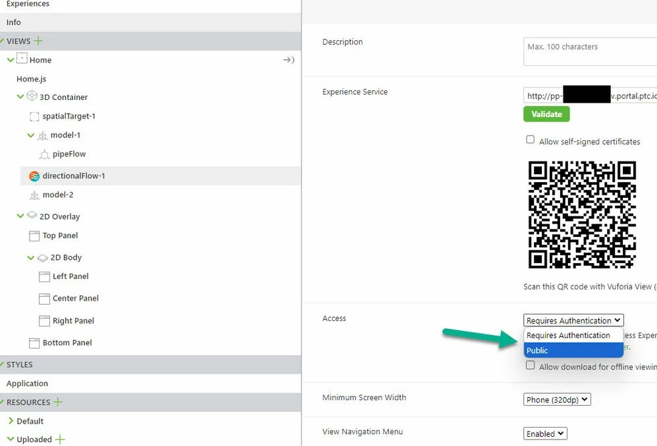657x446 pixels.
Task: Select the model-2 label
Action: pos(58,195)
